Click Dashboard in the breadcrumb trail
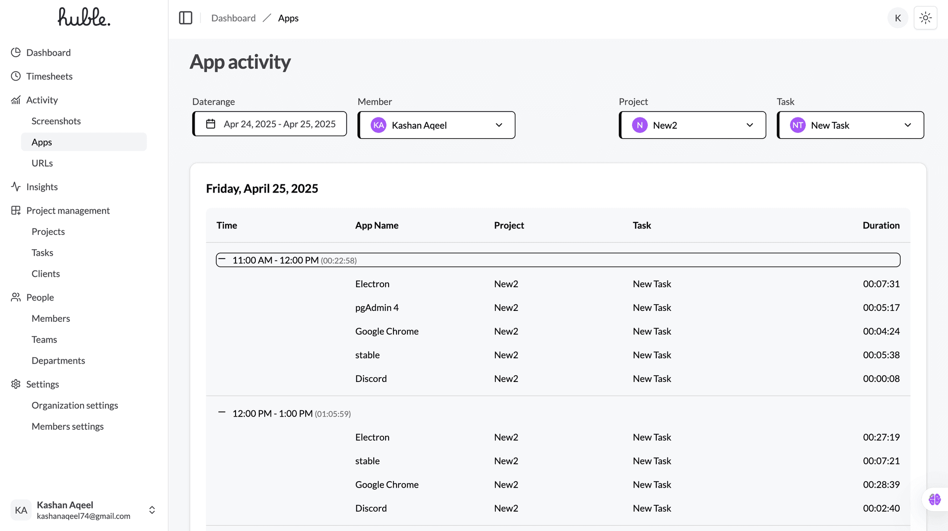 [x=233, y=18]
